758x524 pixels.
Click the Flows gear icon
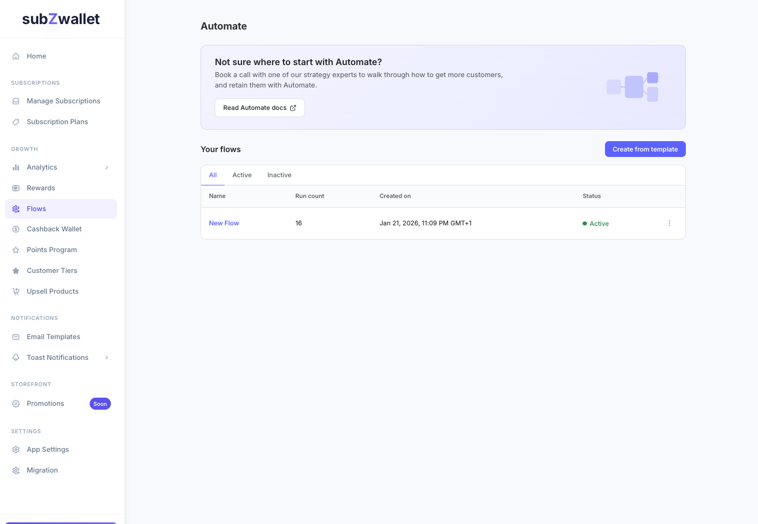coord(16,209)
